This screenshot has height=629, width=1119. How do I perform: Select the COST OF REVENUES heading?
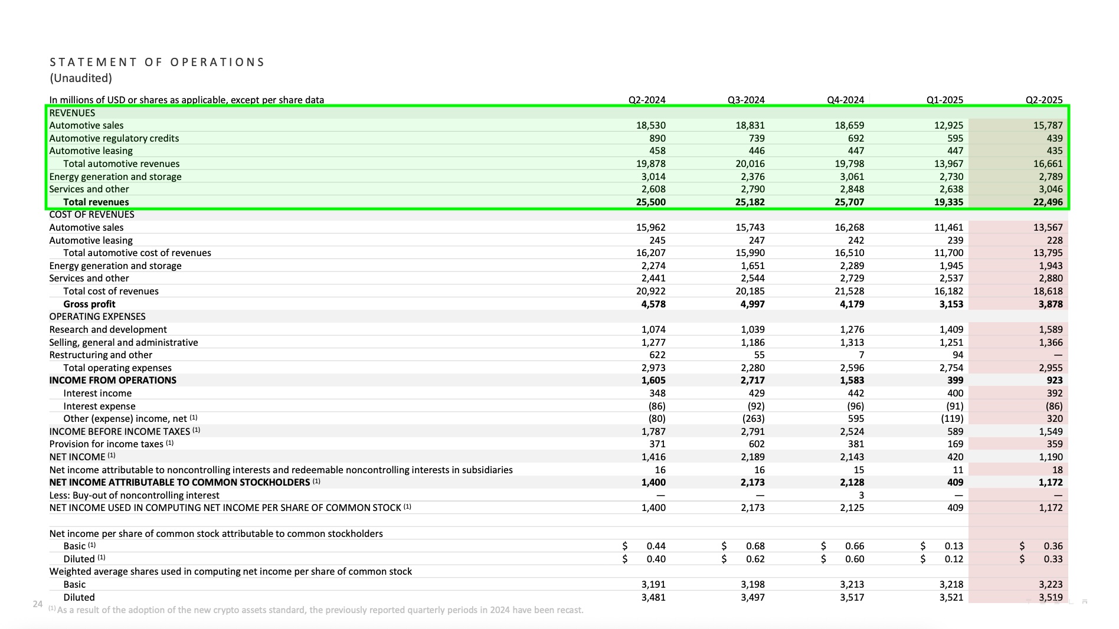pos(91,214)
